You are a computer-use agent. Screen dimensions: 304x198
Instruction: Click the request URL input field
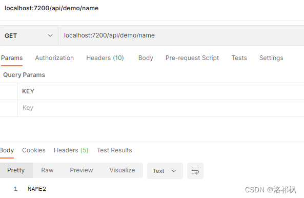(x=181, y=35)
